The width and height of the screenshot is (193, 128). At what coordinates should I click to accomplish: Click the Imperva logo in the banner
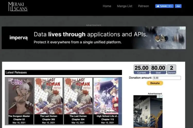tap(19, 37)
